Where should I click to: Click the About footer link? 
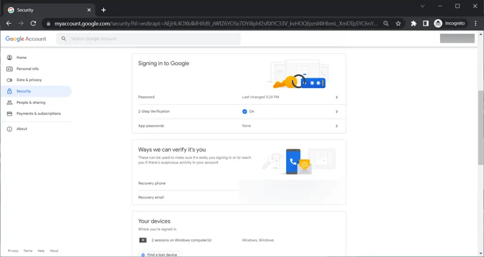(x=54, y=251)
